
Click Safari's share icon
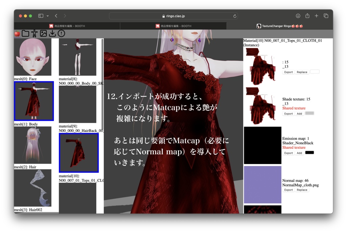click(x=308, y=16)
